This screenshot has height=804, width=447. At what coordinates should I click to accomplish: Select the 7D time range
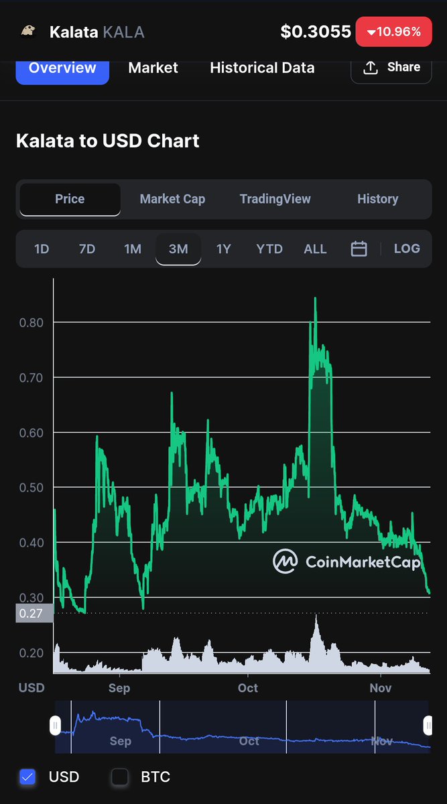(87, 249)
